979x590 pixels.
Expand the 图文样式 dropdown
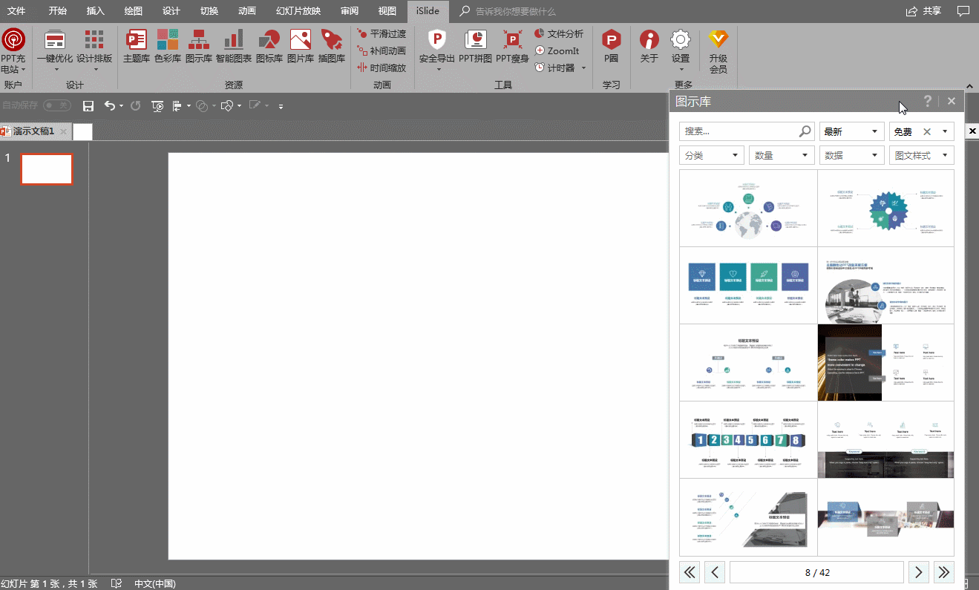[x=921, y=155]
